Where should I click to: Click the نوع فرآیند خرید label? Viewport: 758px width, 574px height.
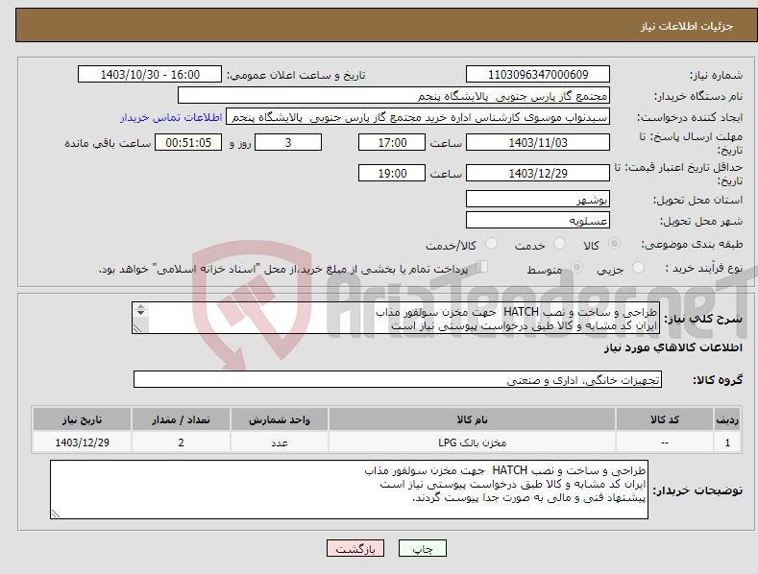tap(704, 268)
